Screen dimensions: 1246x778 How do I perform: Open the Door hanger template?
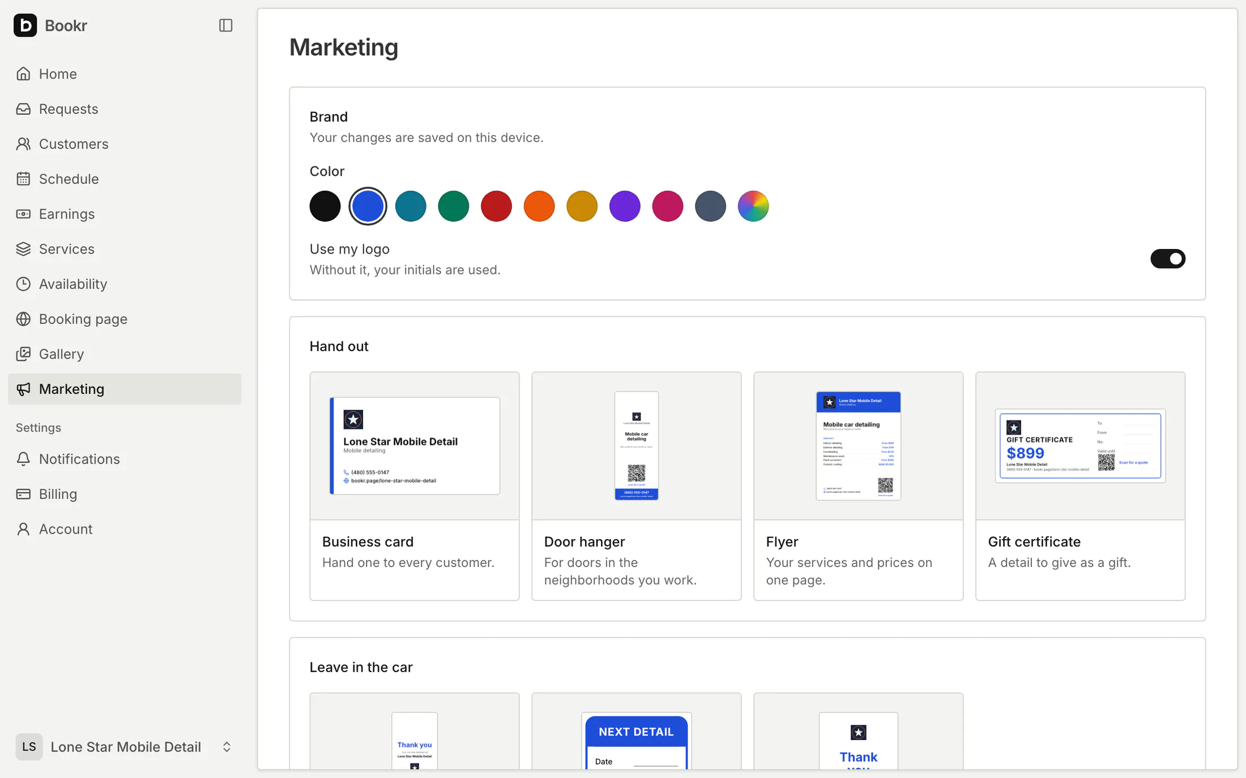coord(637,486)
